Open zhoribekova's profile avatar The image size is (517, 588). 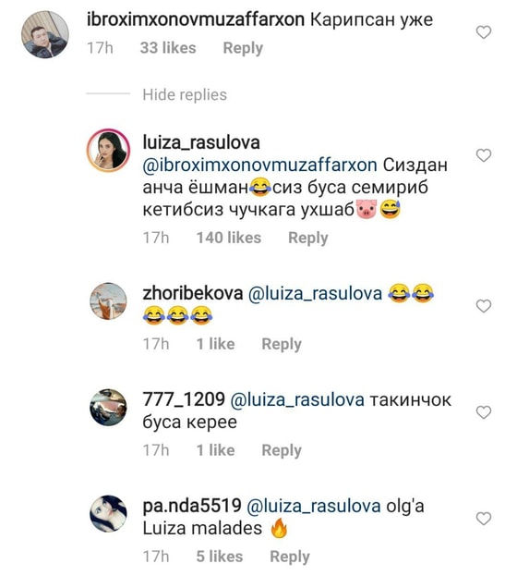(x=109, y=301)
